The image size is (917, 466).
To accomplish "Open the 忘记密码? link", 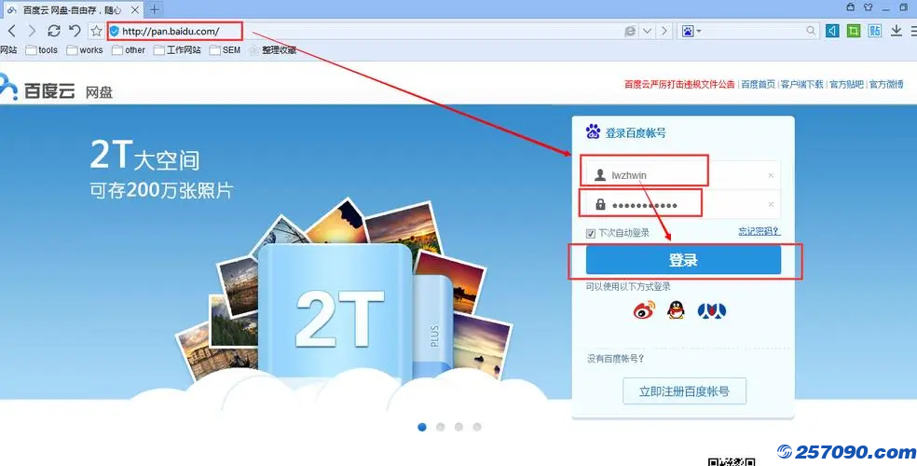I will tap(759, 231).
